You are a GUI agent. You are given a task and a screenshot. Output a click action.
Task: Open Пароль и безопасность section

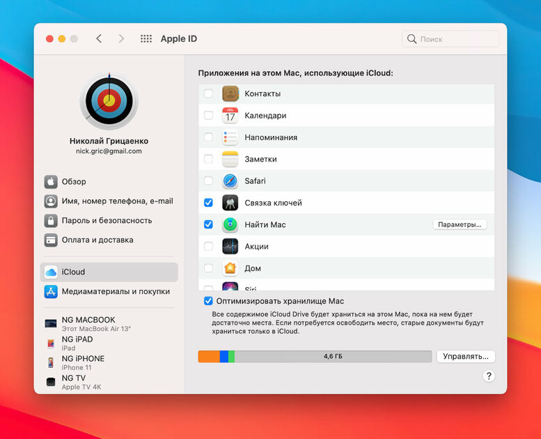[109, 220]
